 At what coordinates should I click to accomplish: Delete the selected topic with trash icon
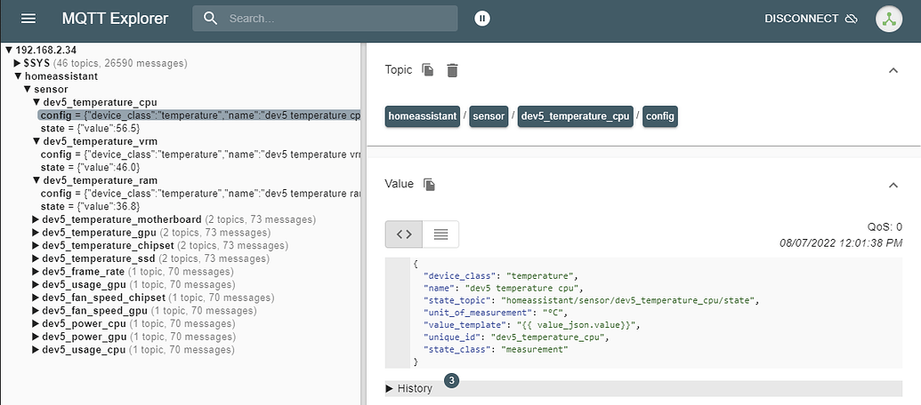[x=452, y=70]
